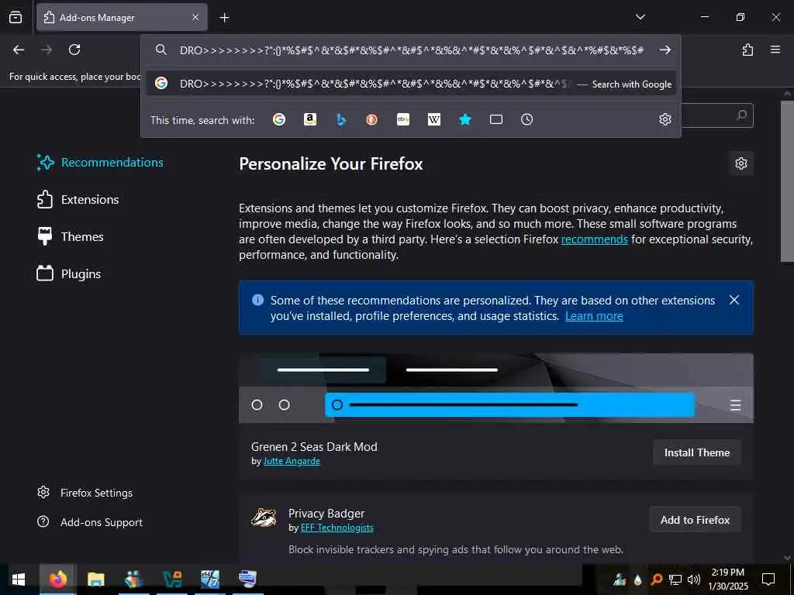Image resolution: width=794 pixels, height=595 pixels.
Task: Open the network tray icon
Action: pyautogui.click(x=675, y=580)
